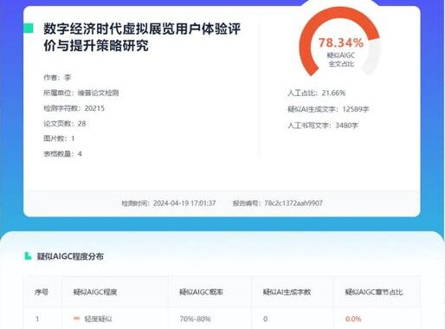Click the 78.34% AIGC percentage value

[341, 42]
